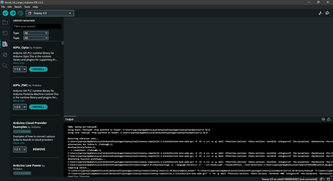Screen dimensions: 333x181
Task: Open notifications bell in status bar
Action: [x=322, y=179]
